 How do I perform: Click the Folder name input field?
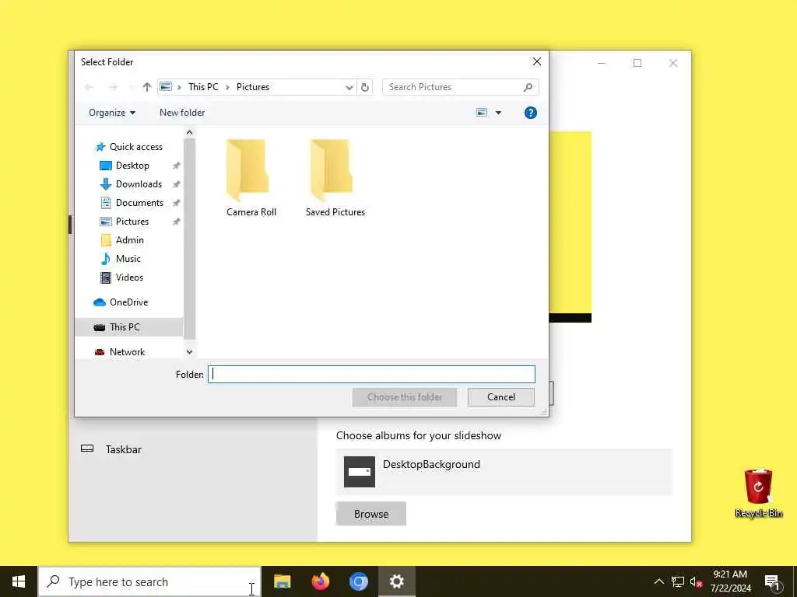coord(371,374)
